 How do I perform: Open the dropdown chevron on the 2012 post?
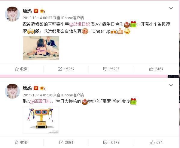pos(171,8)
